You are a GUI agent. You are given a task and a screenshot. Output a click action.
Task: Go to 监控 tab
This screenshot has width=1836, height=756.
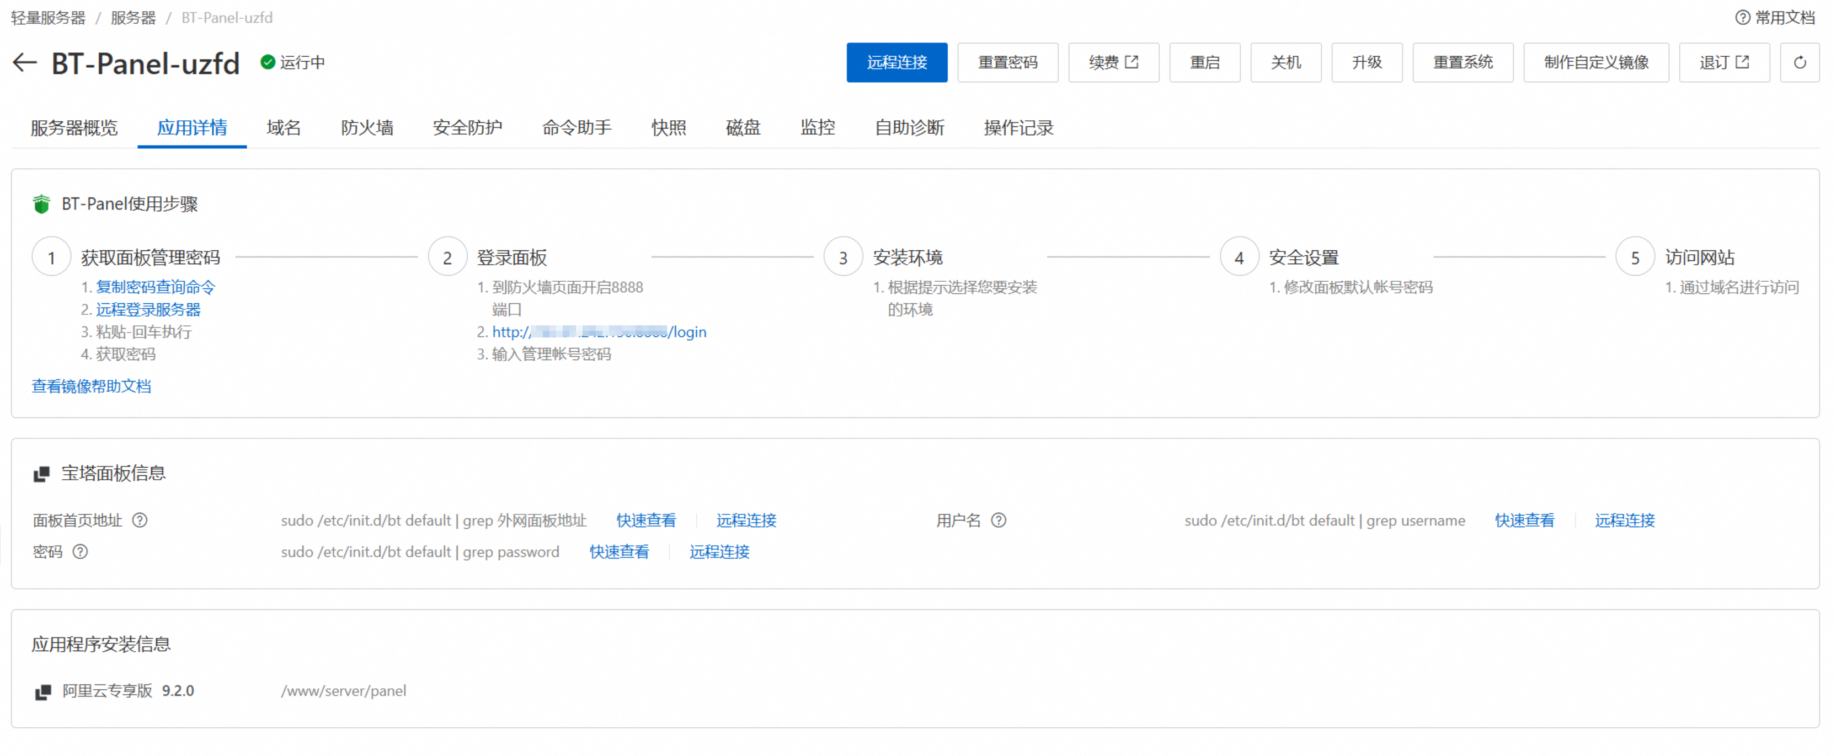(817, 127)
